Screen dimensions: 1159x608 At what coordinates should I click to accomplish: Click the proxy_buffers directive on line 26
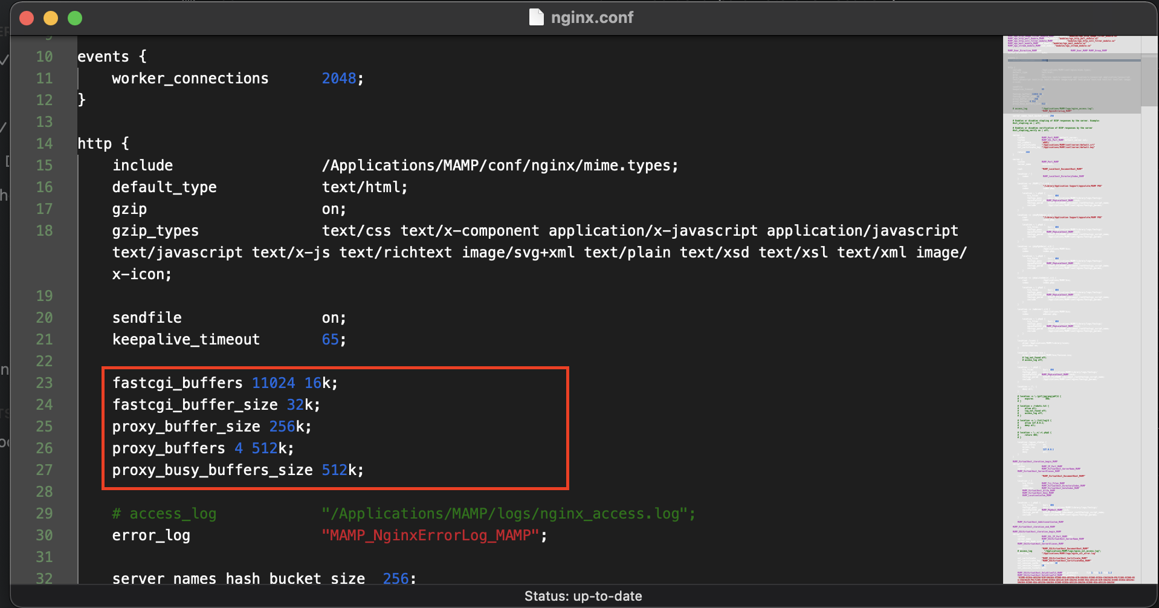tap(169, 448)
